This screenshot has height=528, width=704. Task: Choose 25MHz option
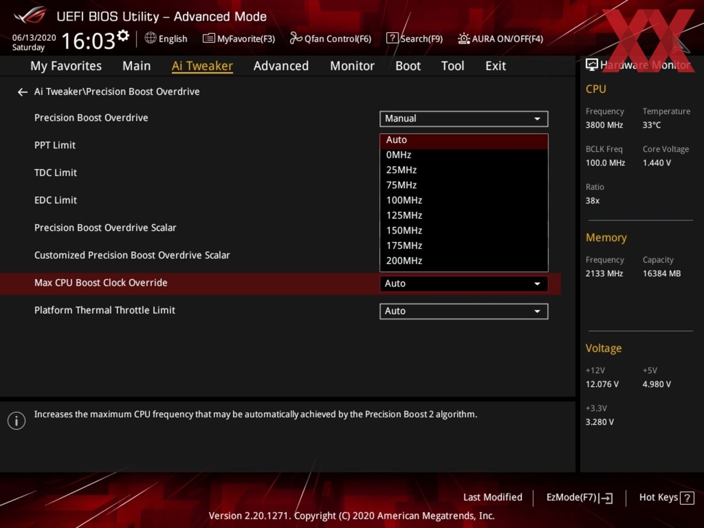click(x=464, y=170)
